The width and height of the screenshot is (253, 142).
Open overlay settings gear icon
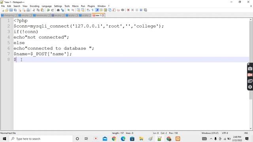[x=250, y=87]
